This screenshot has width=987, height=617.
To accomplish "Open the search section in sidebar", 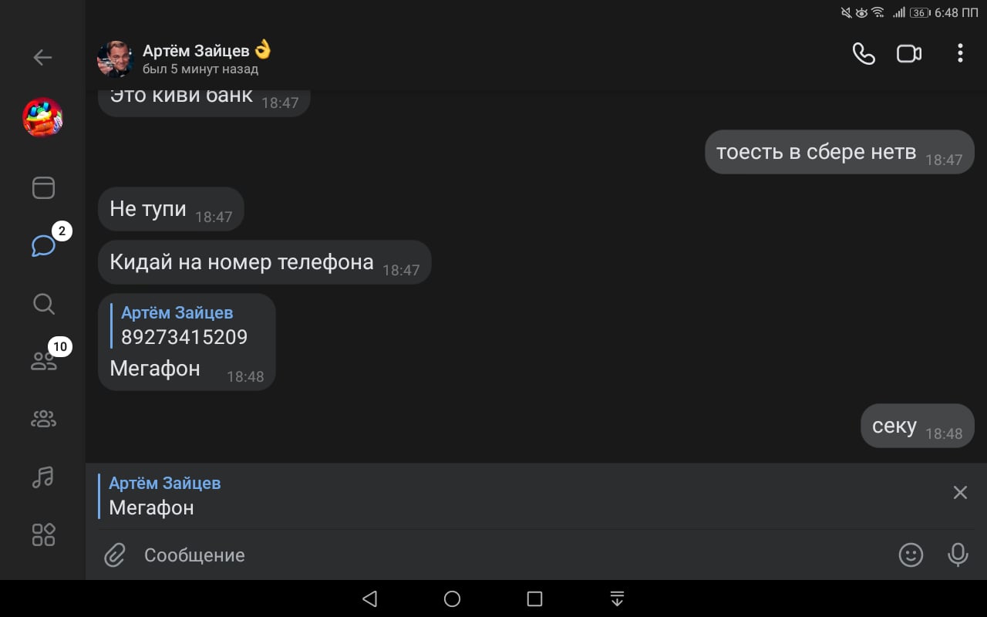I will (x=43, y=304).
